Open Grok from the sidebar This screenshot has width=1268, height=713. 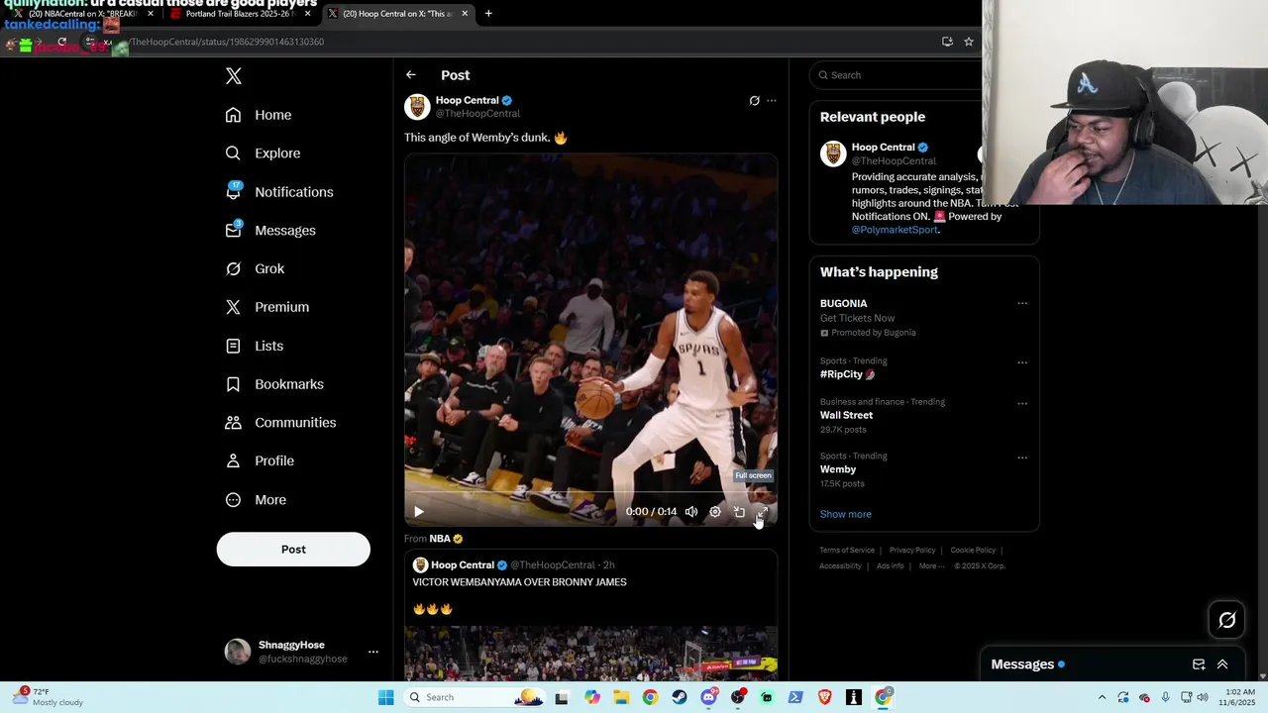tap(255, 269)
